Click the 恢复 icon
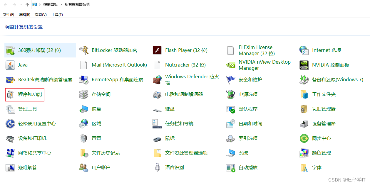Screen dimensions: 370x185 tap(84, 109)
